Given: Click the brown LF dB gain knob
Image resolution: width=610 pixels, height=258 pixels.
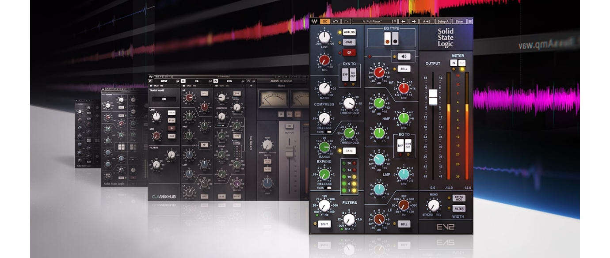Looking at the screenshot, I should (x=379, y=219).
